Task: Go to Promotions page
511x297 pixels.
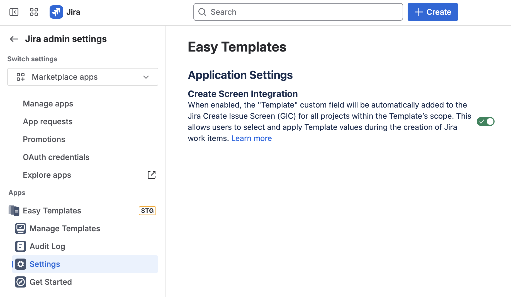Action: pos(44,139)
